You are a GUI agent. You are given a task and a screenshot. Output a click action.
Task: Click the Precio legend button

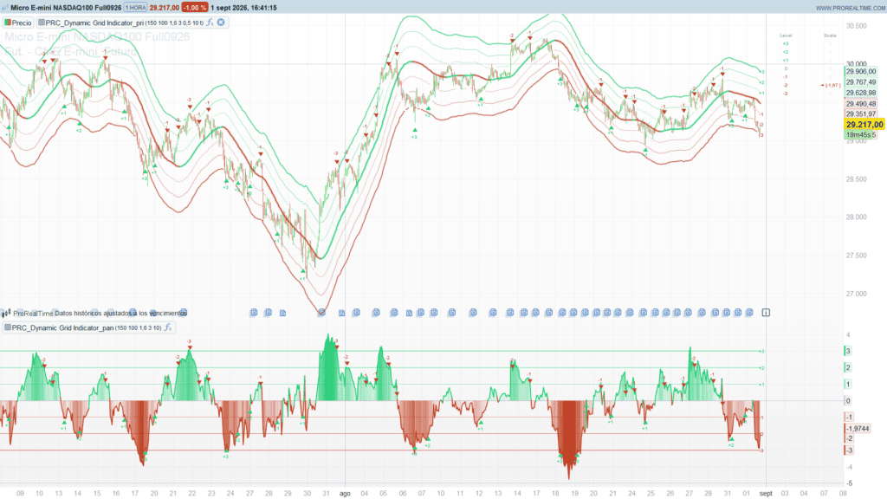click(18, 23)
